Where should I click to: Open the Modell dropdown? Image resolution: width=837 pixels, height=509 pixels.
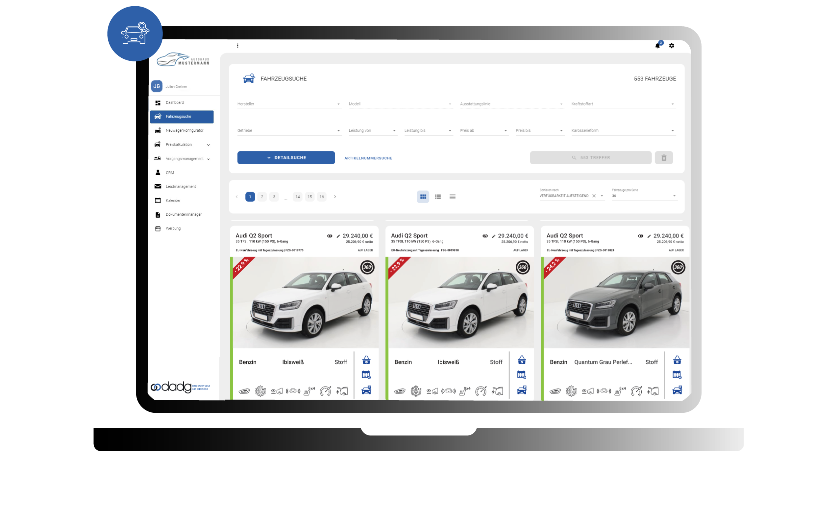[x=401, y=104]
